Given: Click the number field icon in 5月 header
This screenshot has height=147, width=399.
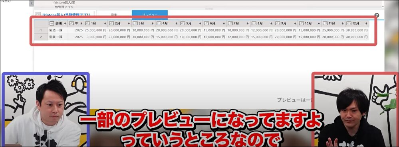Looking at the screenshot, I should [x=183, y=23].
